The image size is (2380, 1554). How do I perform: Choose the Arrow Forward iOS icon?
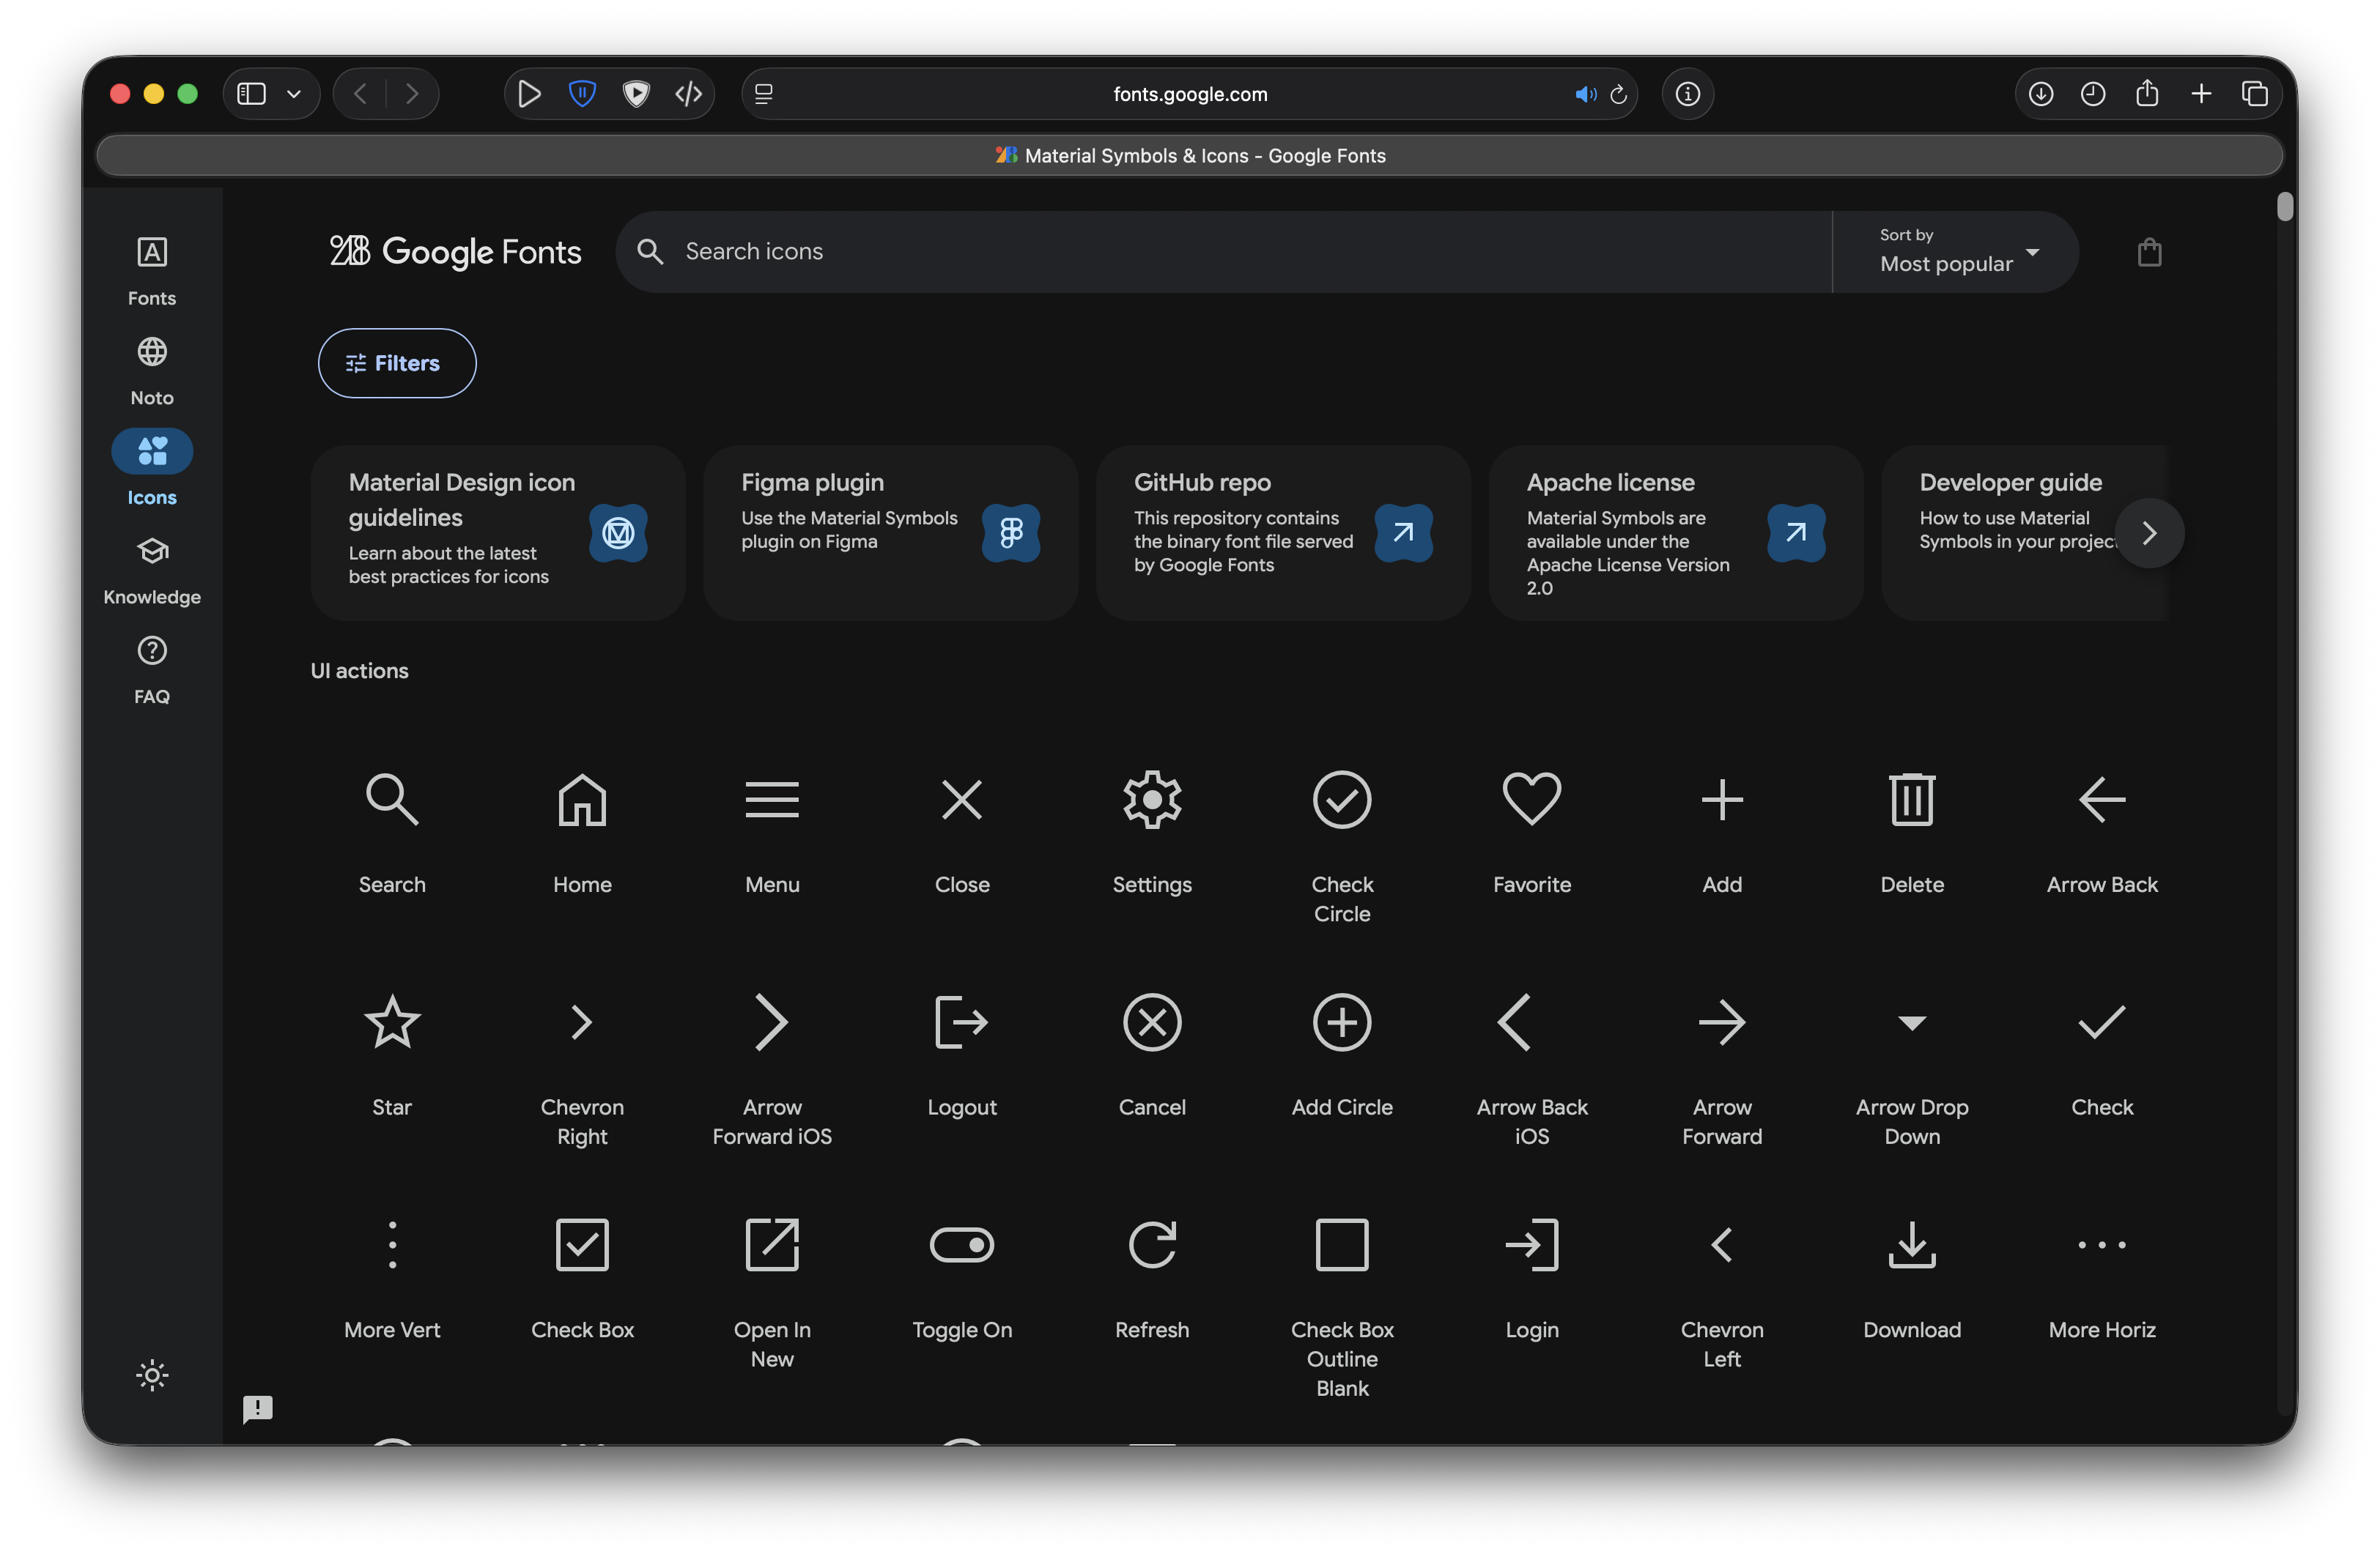pos(772,1022)
